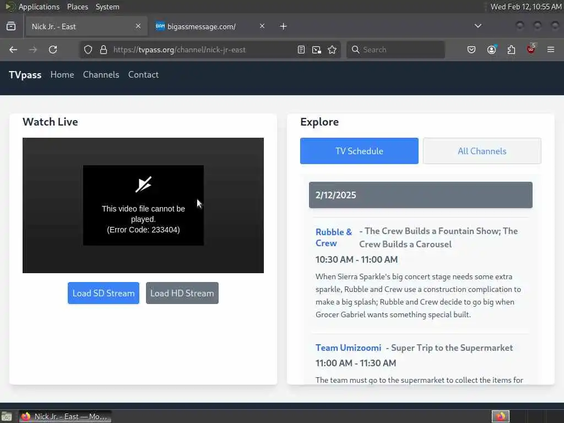Screen dimensions: 564x423
Task: Open the Channels nav link
Action: tap(101, 74)
